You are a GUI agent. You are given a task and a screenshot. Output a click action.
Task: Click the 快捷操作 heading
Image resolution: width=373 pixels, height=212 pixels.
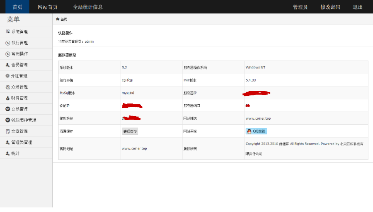[65, 33]
